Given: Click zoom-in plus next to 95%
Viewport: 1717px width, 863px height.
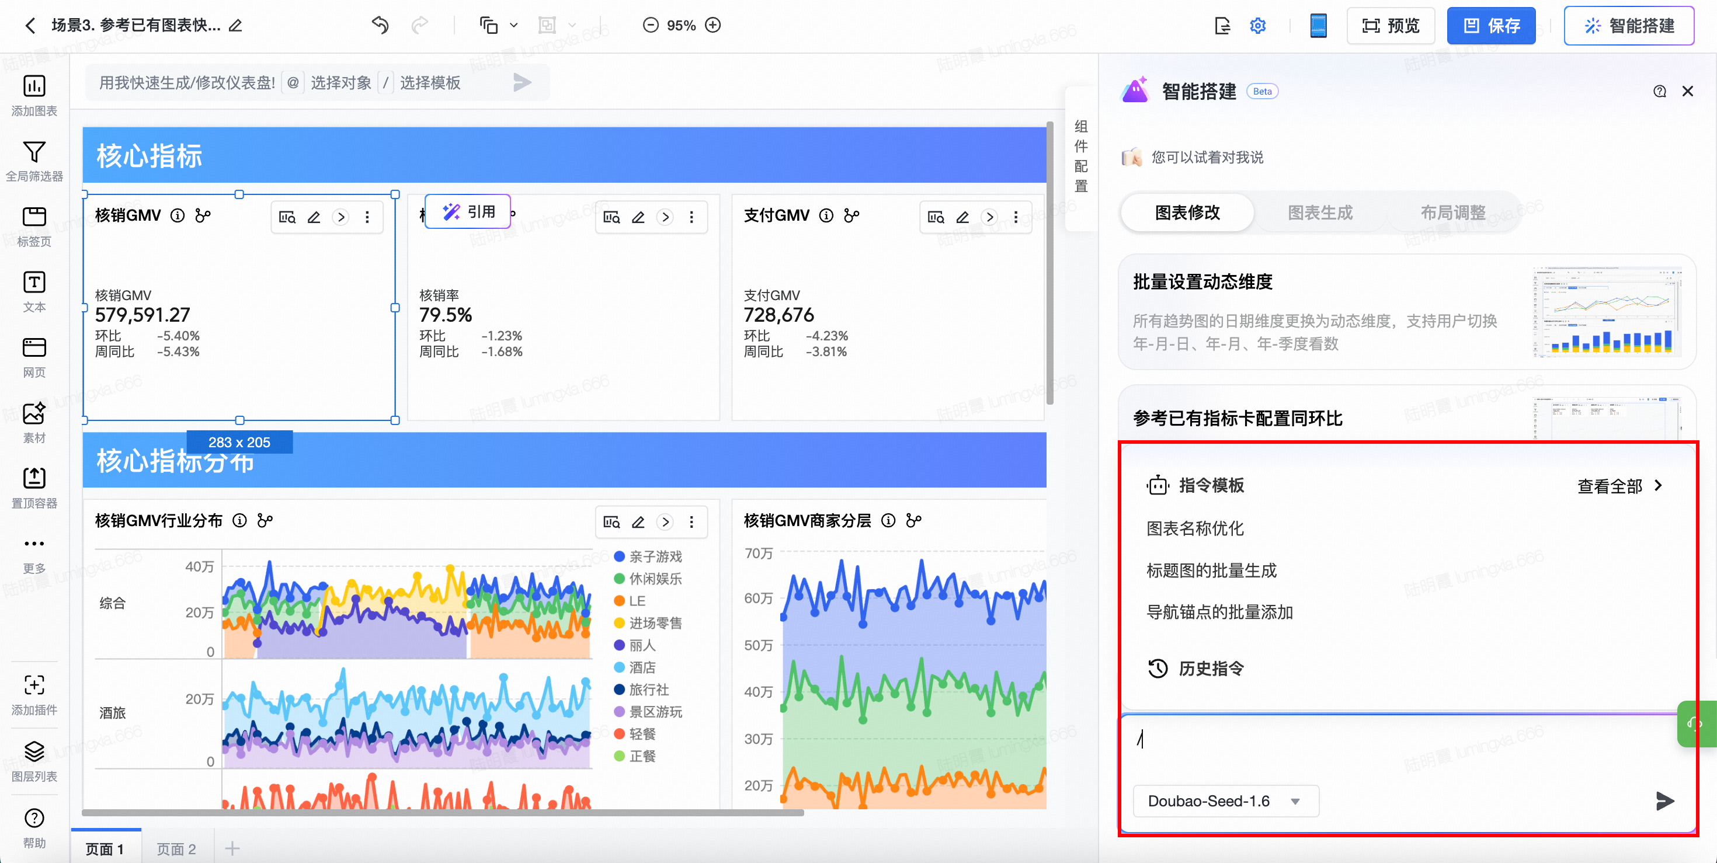Looking at the screenshot, I should pyautogui.click(x=713, y=25).
